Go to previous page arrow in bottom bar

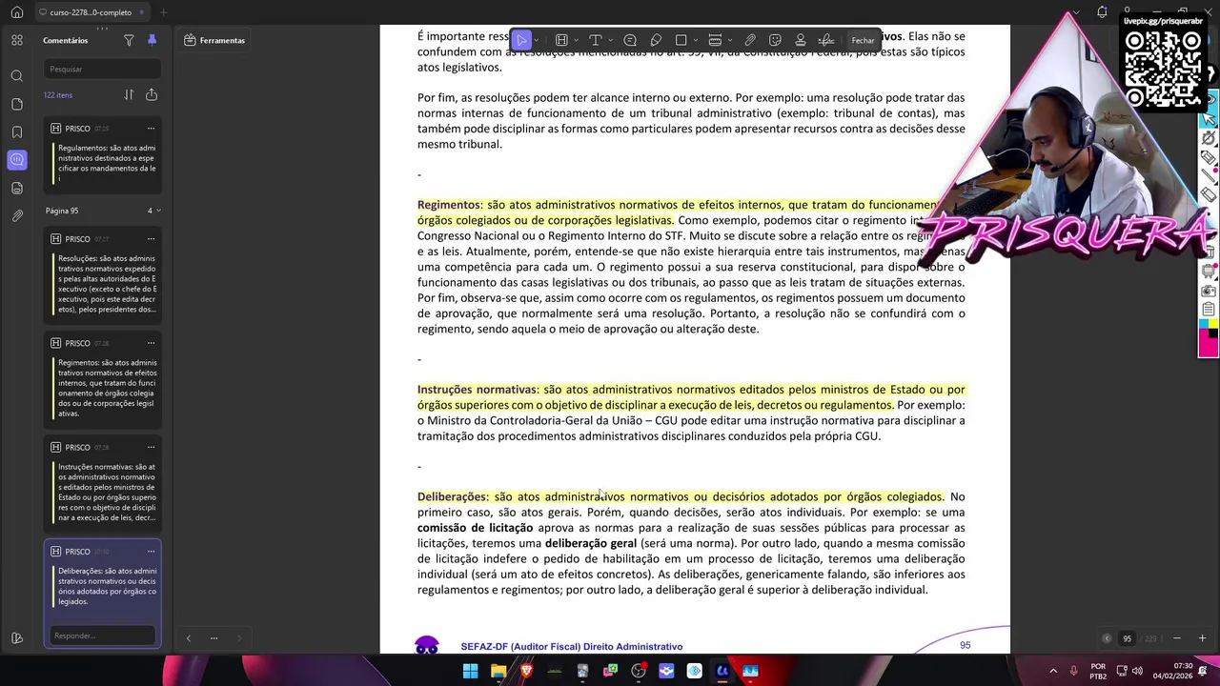coord(1107,638)
